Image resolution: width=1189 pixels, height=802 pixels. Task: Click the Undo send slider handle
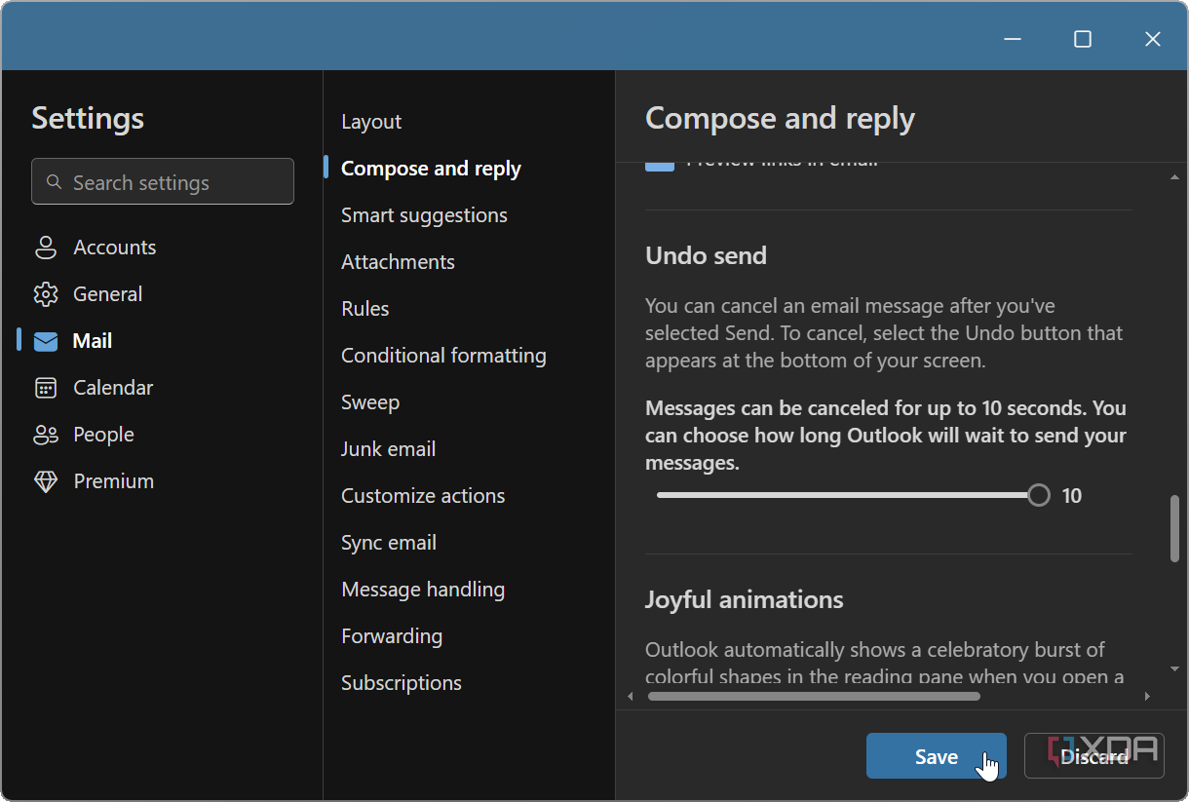point(1039,495)
